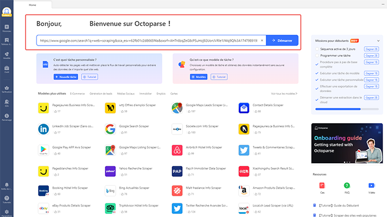The height and width of the screenshot is (217, 387).
Task: Open the Nouveau sidebar icon
Action: click(7, 27)
